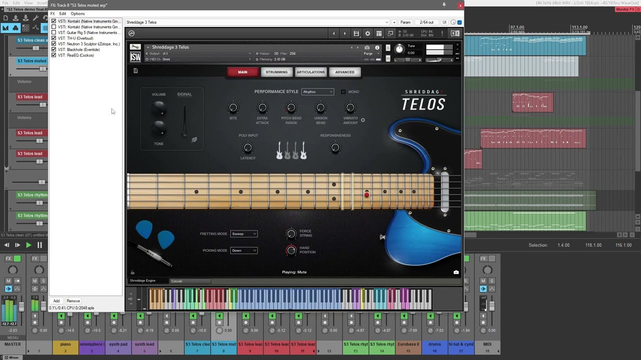Image resolution: width=641 pixels, height=360 pixels.
Task: Click the Kontakt save disk icon
Action: tap(356, 33)
